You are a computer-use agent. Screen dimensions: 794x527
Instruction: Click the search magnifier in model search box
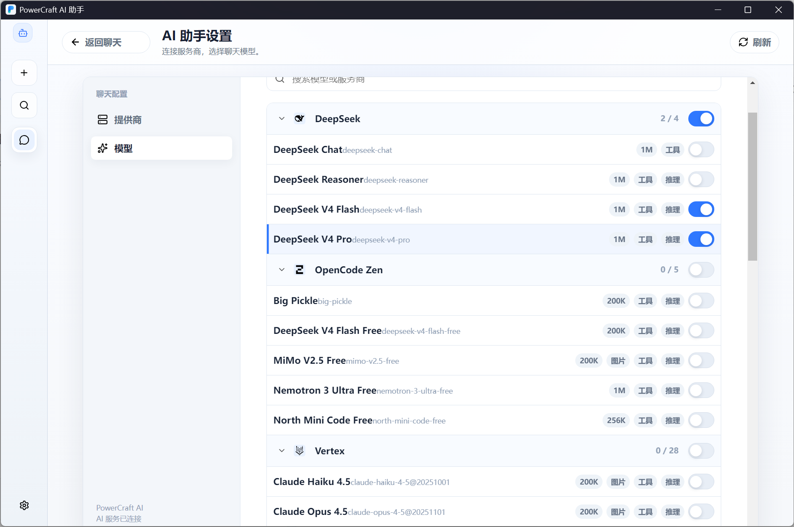click(x=280, y=79)
